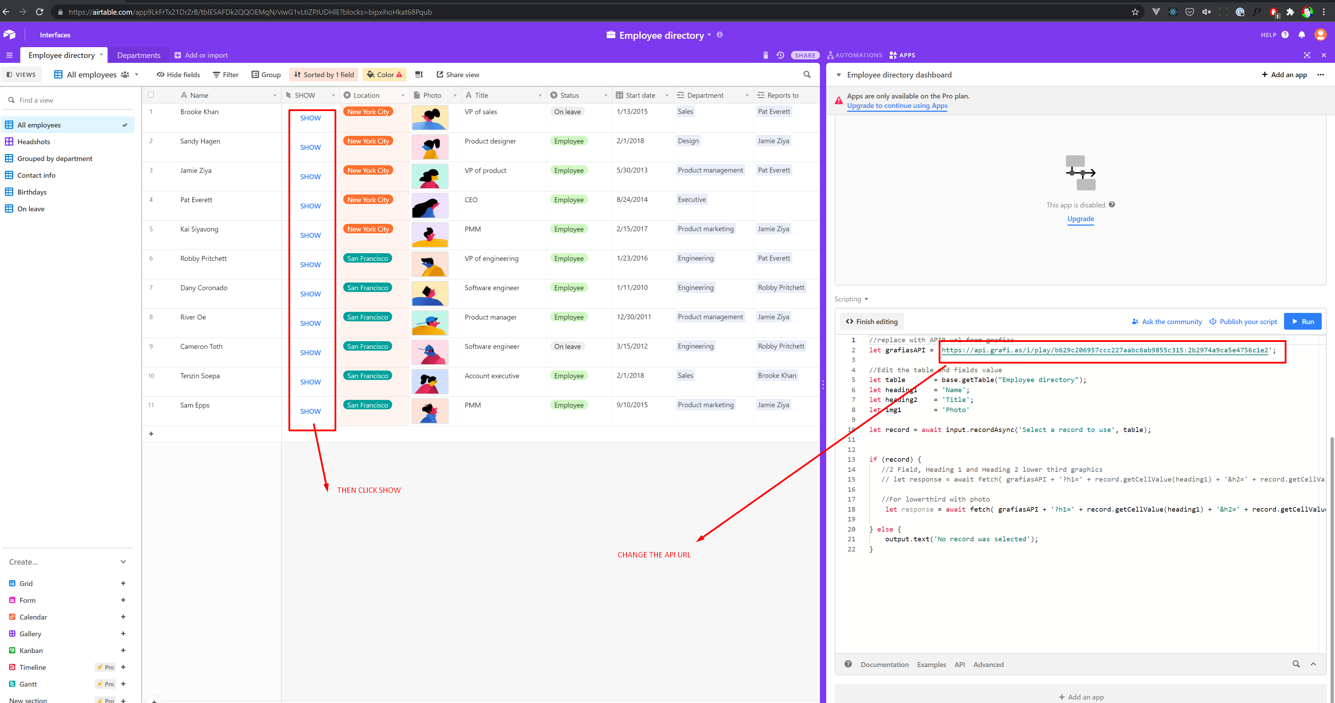Open the Headshots view
The height and width of the screenshot is (703, 1335).
click(34, 141)
